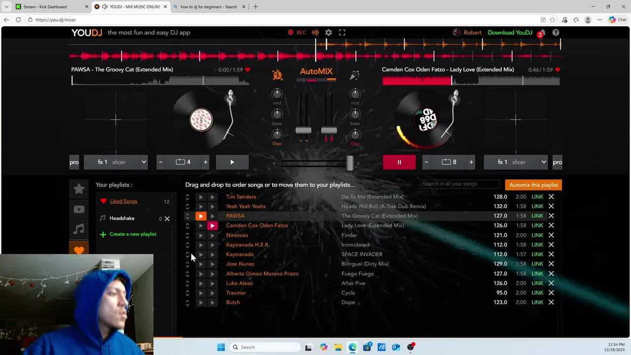
Task: Open YouDJ settings gear
Action: [x=328, y=33]
